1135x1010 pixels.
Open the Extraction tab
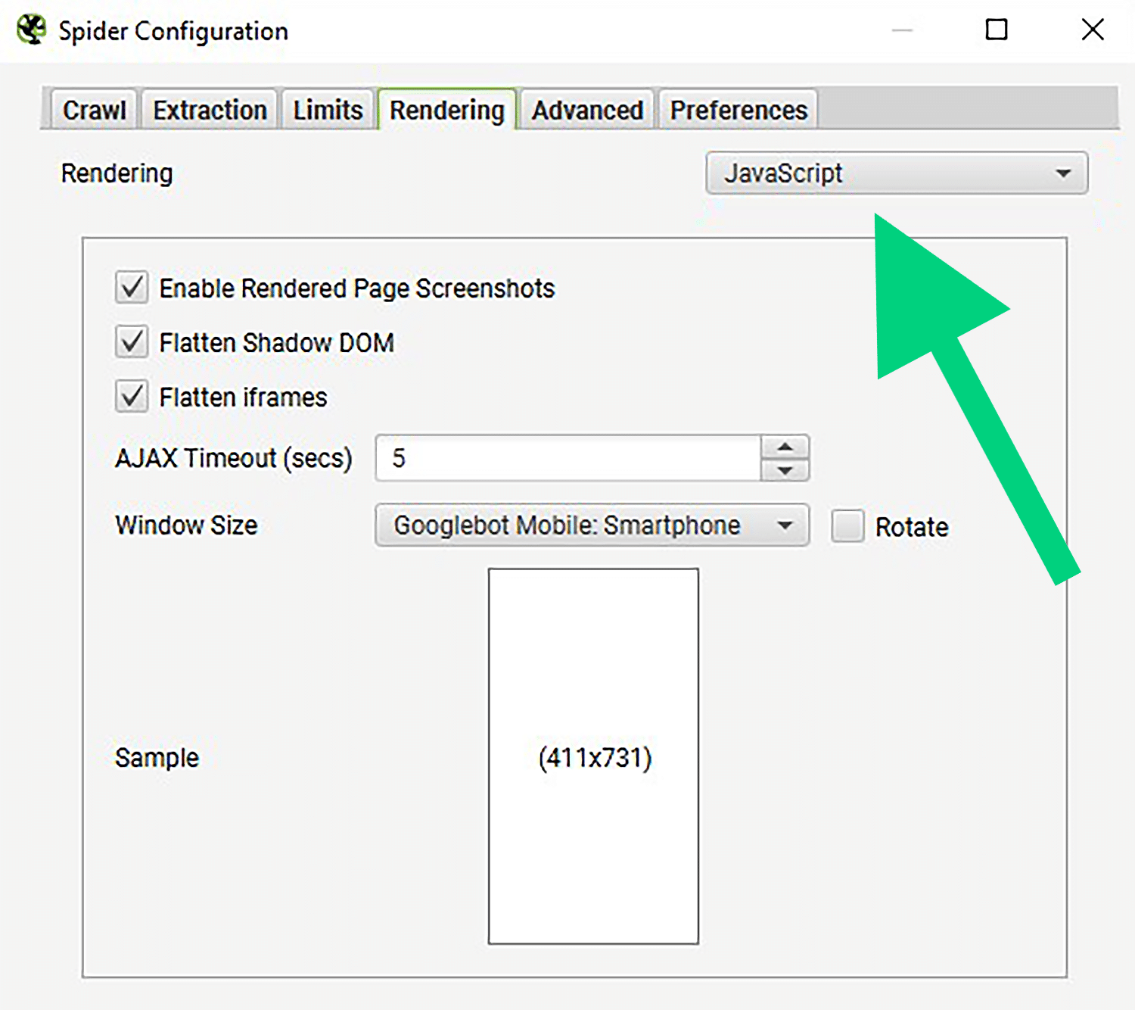point(210,110)
